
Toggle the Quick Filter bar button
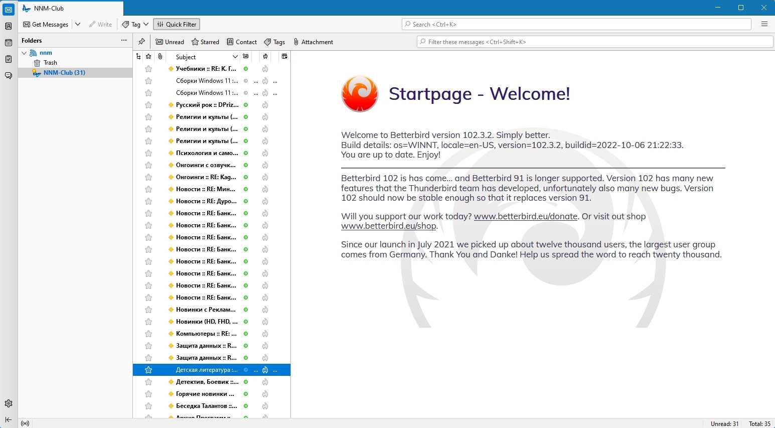[x=177, y=24]
